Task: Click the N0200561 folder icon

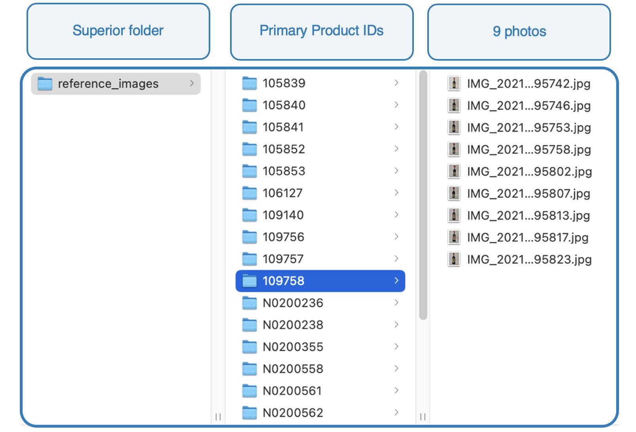Action: point(249,391)
